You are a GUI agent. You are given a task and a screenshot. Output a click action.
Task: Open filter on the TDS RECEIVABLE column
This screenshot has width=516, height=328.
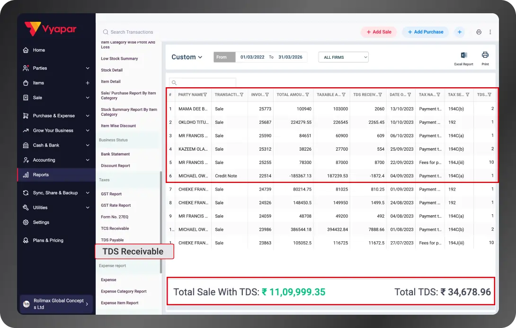coord(381,95)
